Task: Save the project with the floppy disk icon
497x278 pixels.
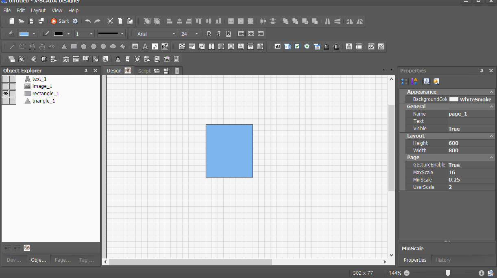Action: click(x=31, y=21)
